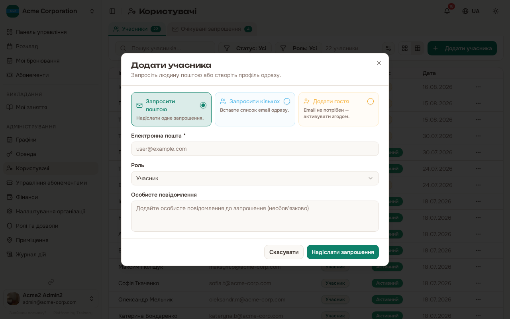Click the filter settings sliders icon
This screenshot has width=510, height=319.
click(x=388, y=48)
